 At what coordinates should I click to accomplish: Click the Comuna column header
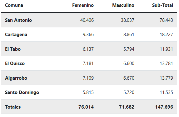point(14,5)
